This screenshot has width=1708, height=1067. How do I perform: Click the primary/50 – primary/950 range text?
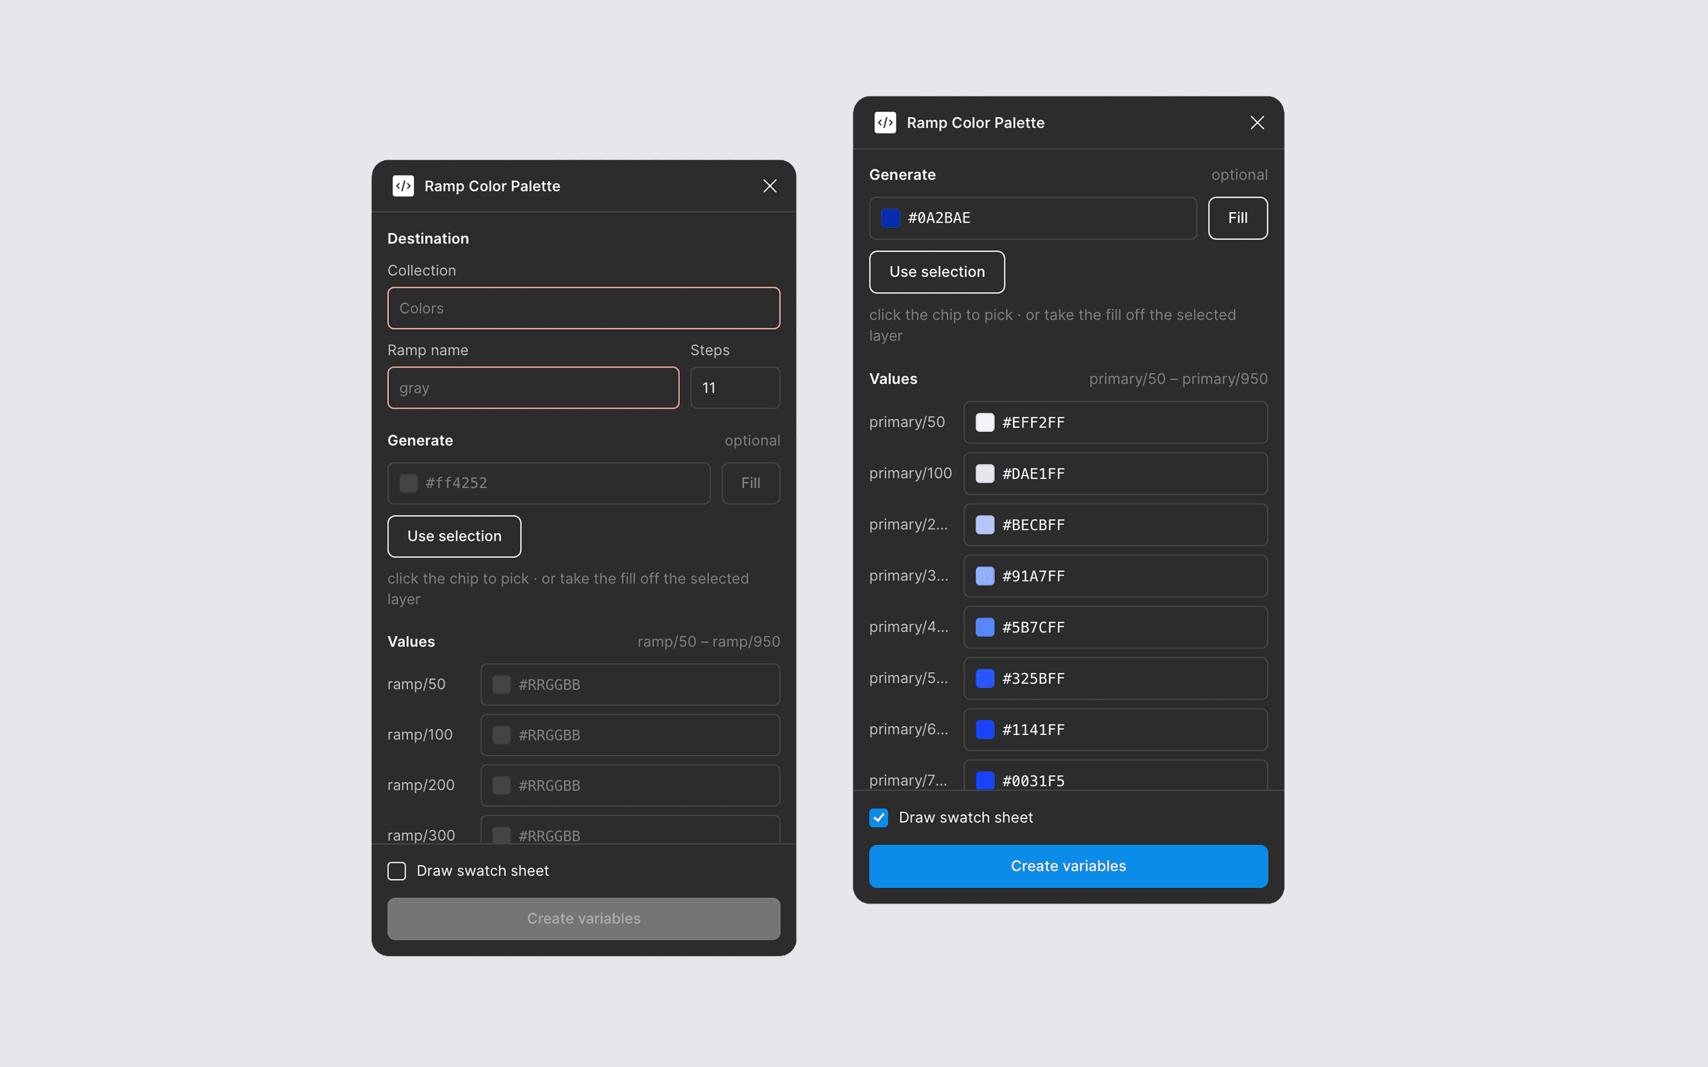click(1178, 379)
